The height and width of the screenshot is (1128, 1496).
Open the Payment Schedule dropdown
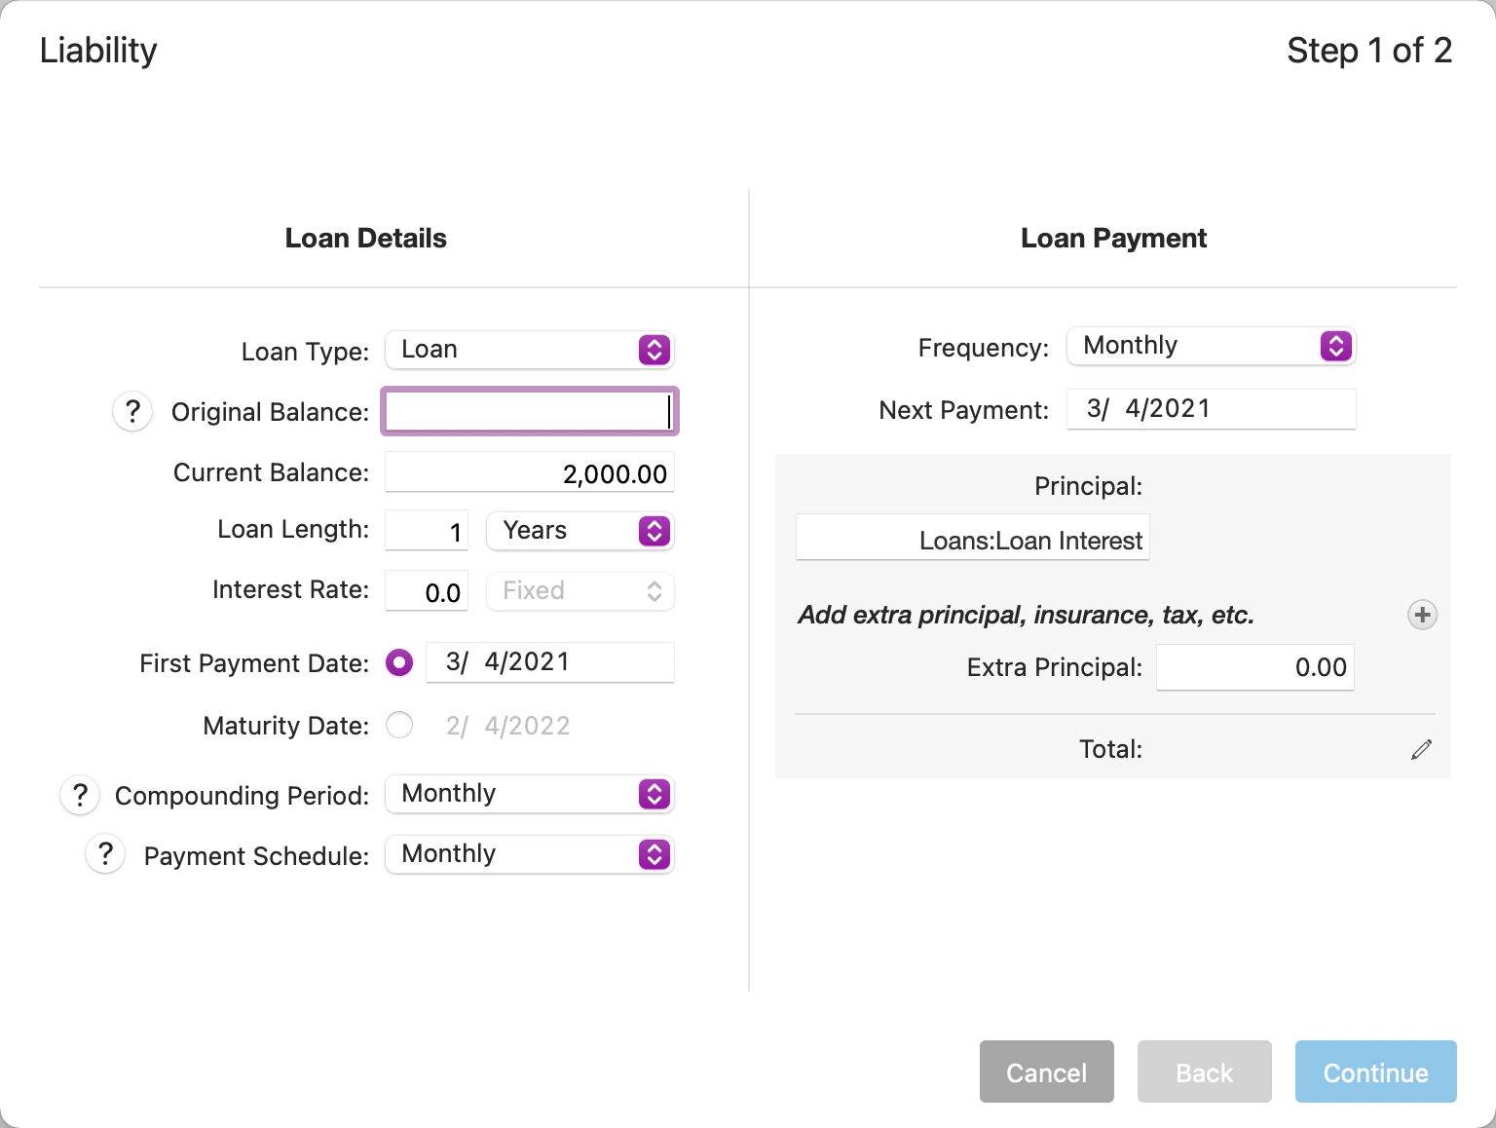pyautogui.click(x=530, y=854)
